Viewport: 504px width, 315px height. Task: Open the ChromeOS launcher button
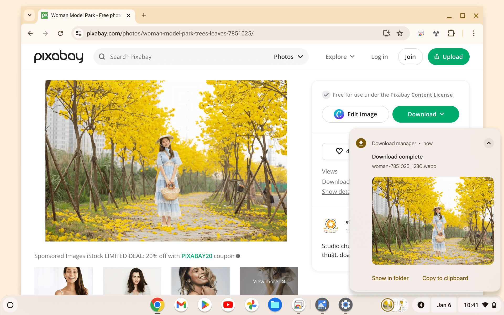click(x=10, y=305)
